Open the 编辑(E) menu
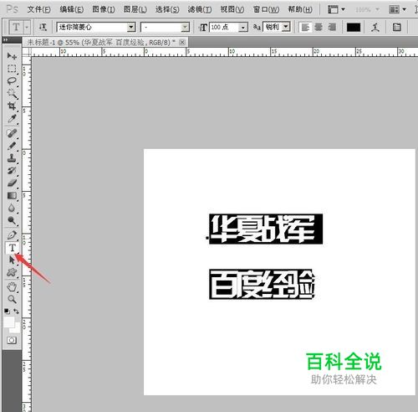This screenshot has height=412, width=418. (72, 9)
